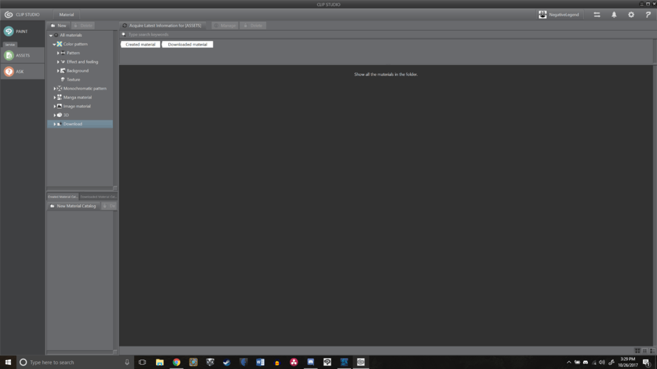This screenshot has width=657, height=369.
Task: Expand the Monochromatic pattern folder
Action: click(x=55, y=89)
